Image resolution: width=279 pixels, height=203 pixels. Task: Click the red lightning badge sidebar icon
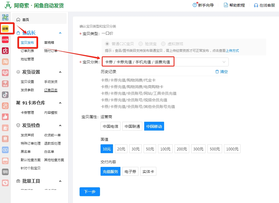coord(5,183)
